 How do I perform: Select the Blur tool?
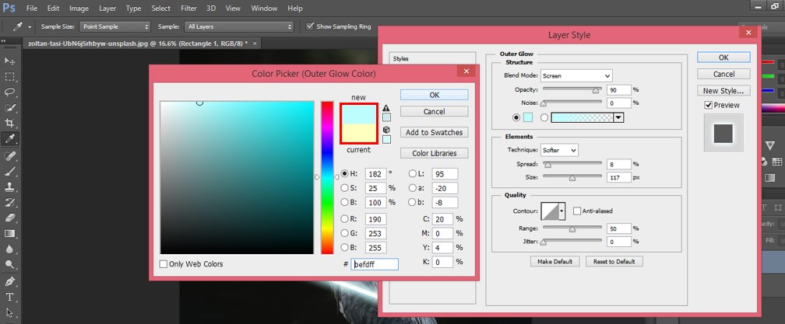9,249
